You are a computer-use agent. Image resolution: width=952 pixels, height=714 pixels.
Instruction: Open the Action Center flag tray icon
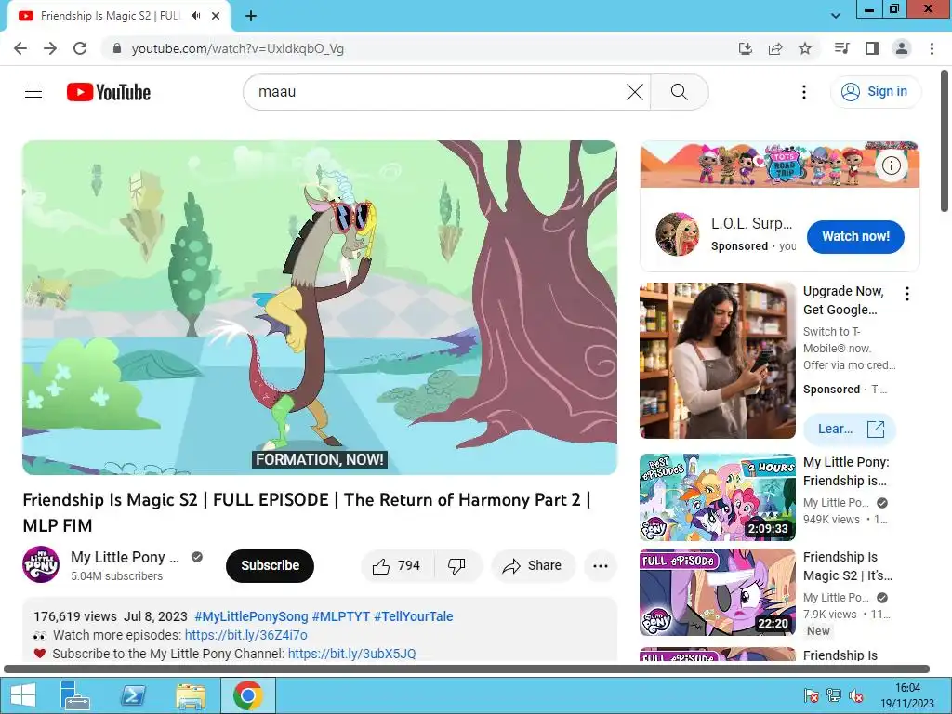811,695
